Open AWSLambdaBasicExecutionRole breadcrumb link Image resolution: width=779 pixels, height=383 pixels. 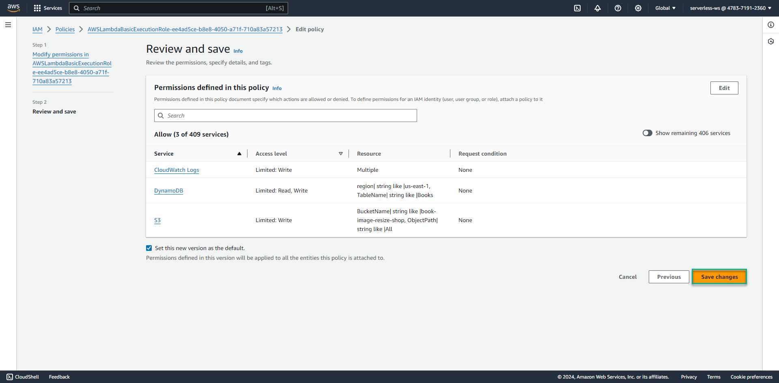(185, 29)
